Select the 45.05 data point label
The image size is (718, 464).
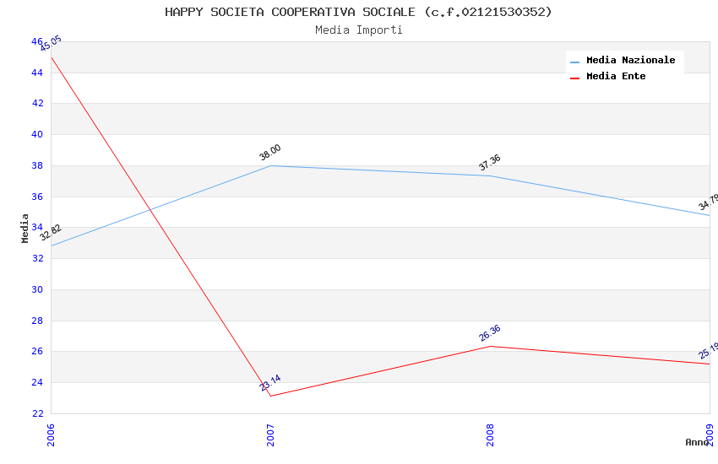point(51,44)
